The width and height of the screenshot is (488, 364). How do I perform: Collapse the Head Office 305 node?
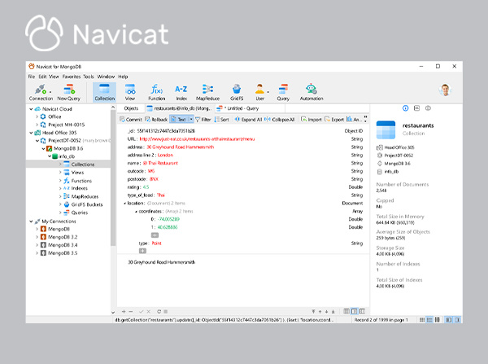pyautogui.click(x=31, y=133)
